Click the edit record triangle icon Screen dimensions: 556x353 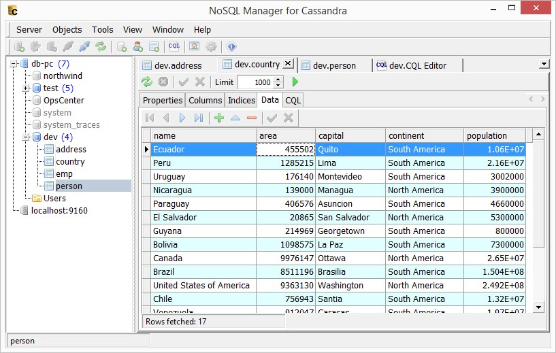[235, 118]
